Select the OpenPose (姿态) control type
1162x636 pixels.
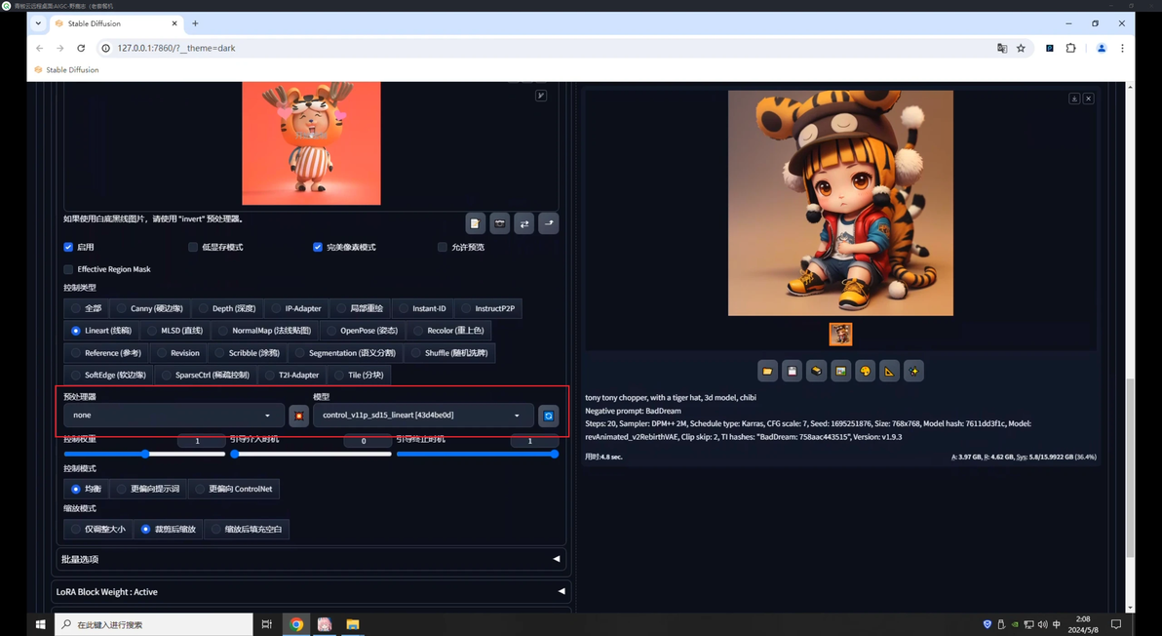363,331
